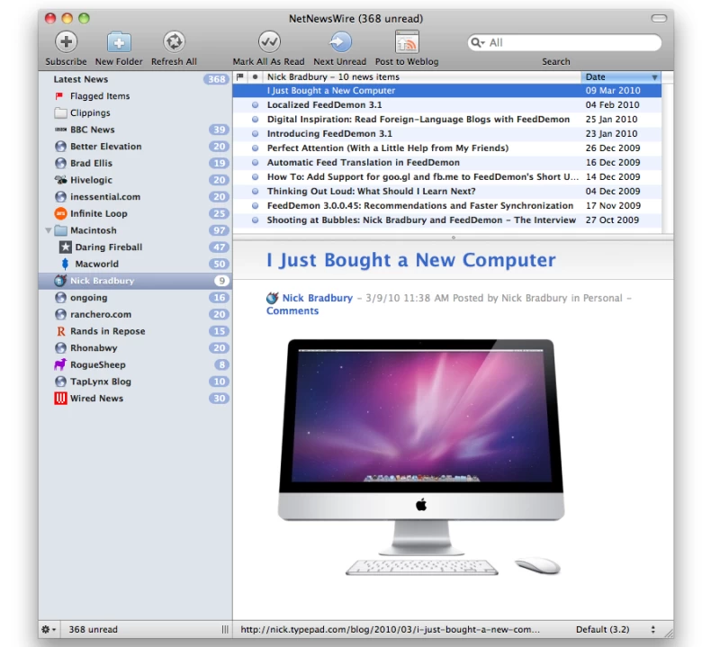
Task: Toggle unread status of Perfect Attention article
Action: pyautogui.click(x=256, y=148)
